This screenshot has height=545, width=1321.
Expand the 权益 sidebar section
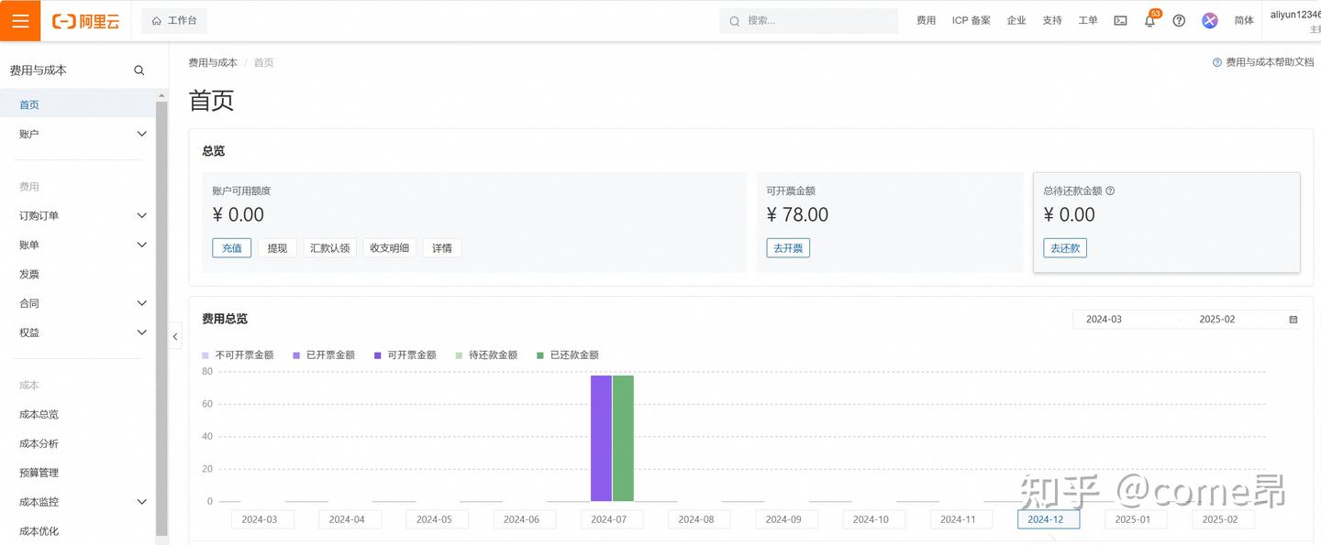78,332
